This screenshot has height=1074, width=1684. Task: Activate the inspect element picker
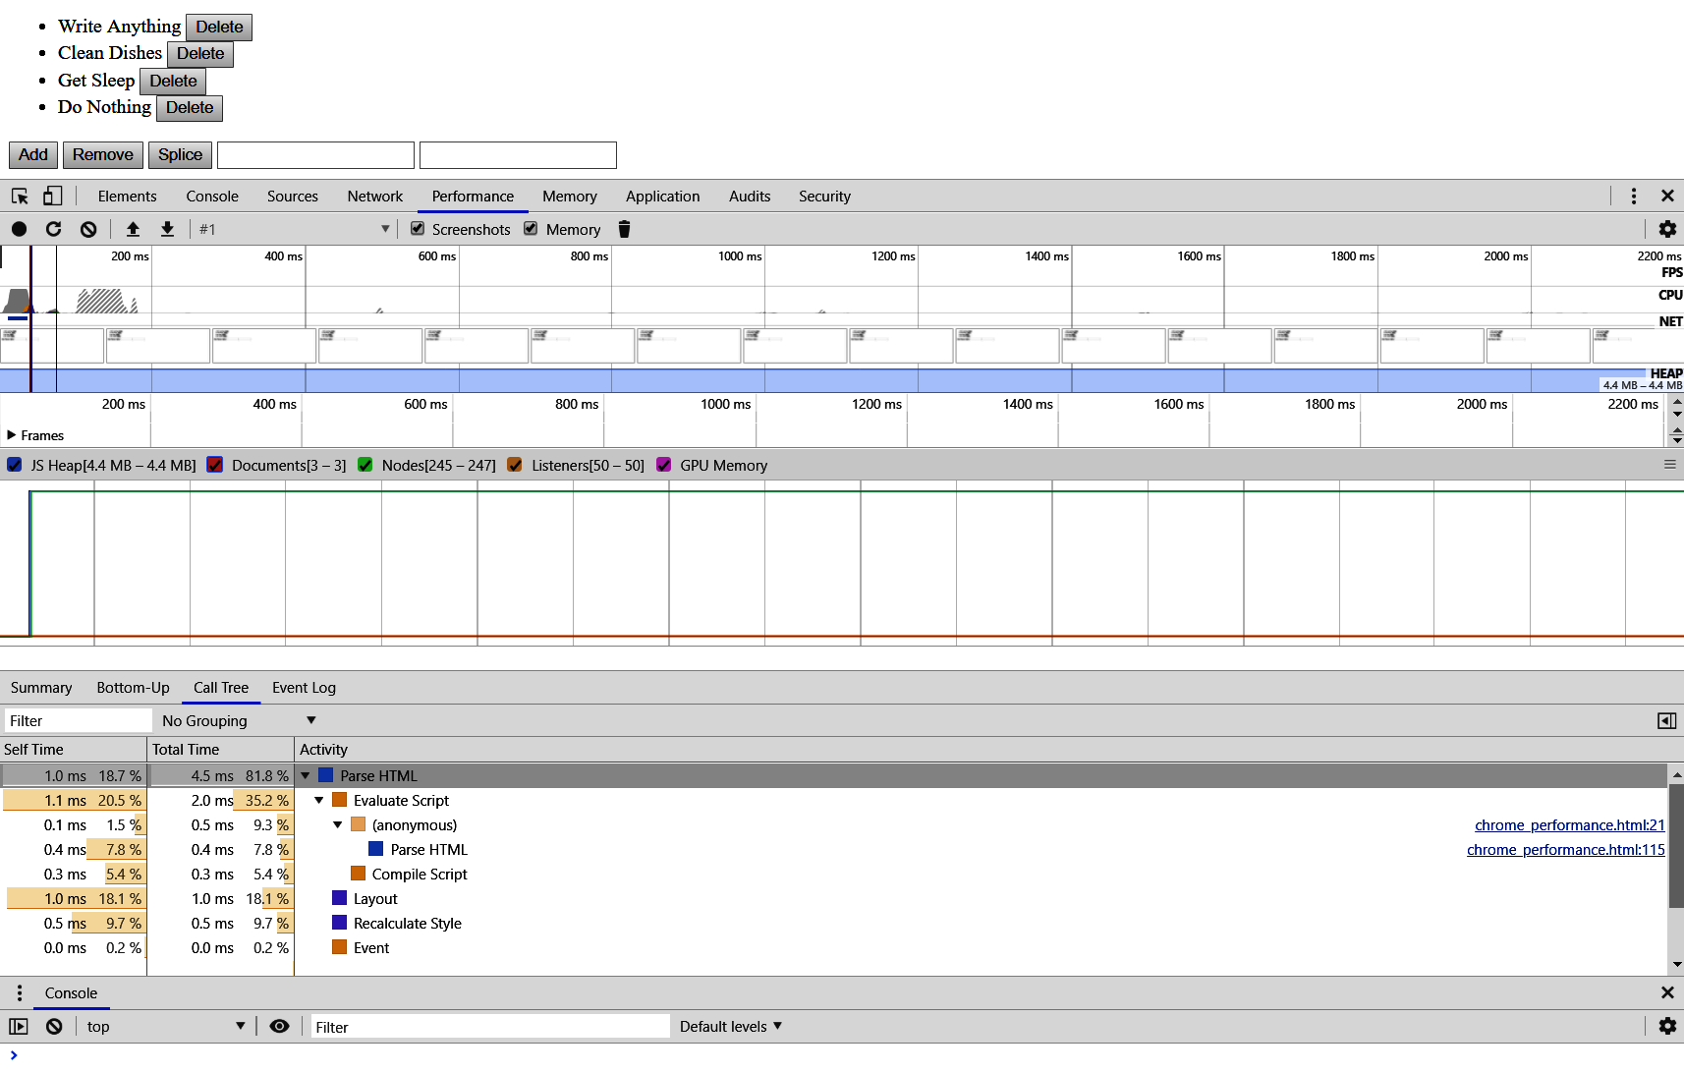tap(20, 197)
